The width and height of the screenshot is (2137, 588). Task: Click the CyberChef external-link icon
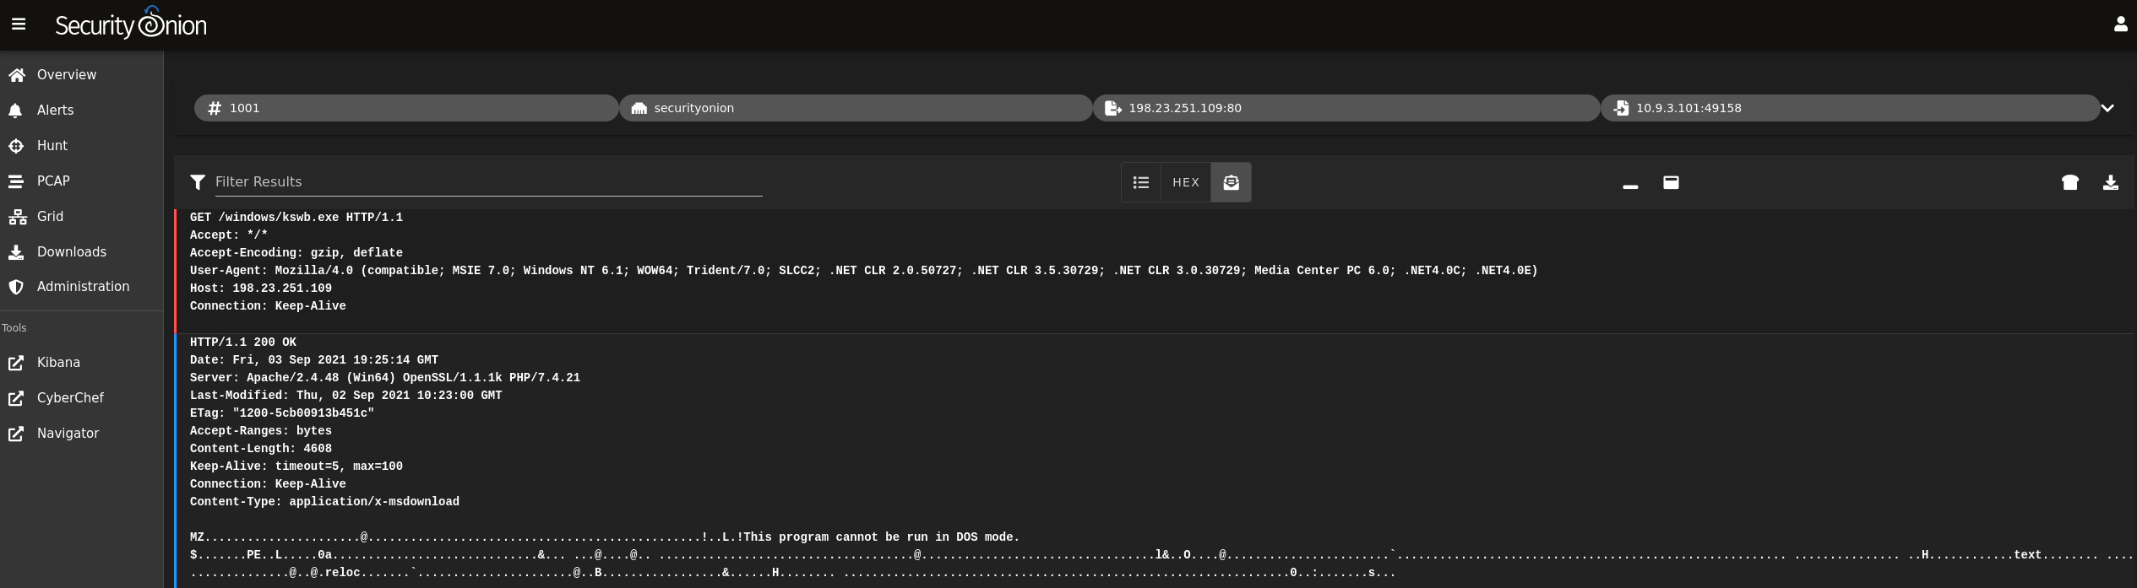click(x=16, y=398)
